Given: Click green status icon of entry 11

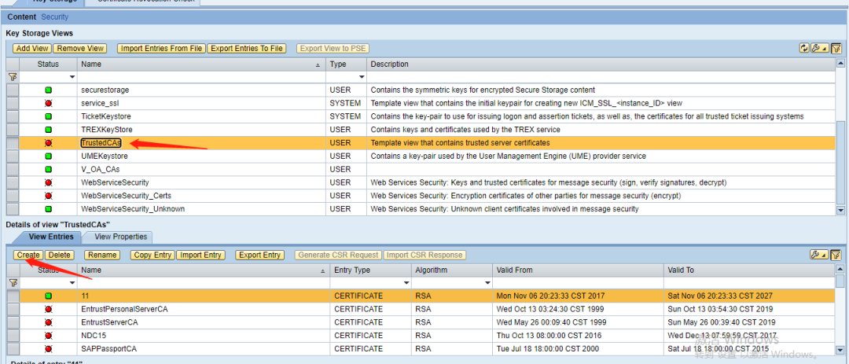Looking at the screenshot, I should point(48,296).
